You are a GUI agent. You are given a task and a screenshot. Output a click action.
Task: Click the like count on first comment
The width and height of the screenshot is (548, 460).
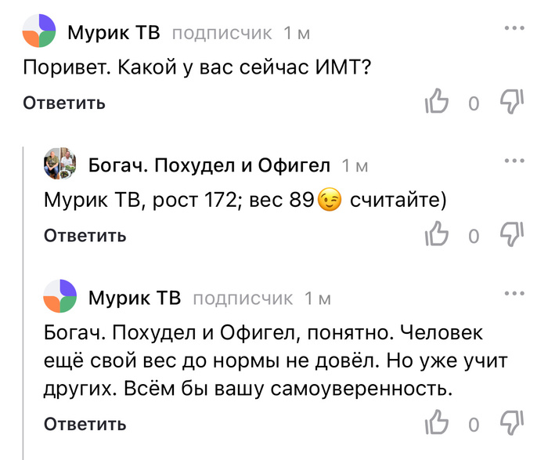[x=473, y=103]
